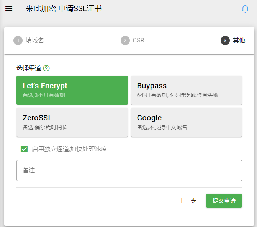Disable the independent channel checkbox
Screen dimensions: 257x227
24,149
